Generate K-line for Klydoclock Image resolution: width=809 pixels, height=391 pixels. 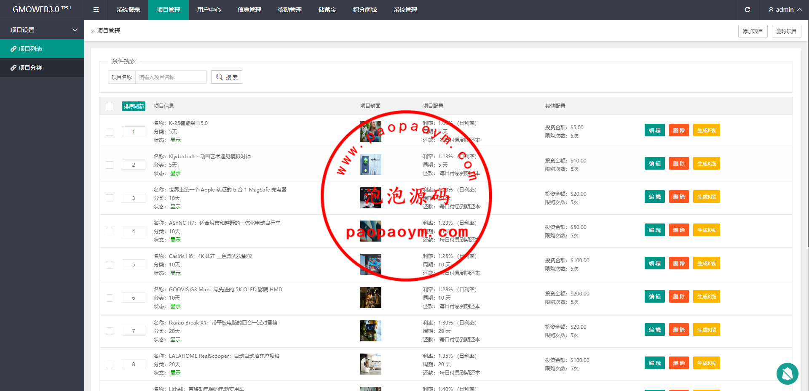[x=707, y=163]
